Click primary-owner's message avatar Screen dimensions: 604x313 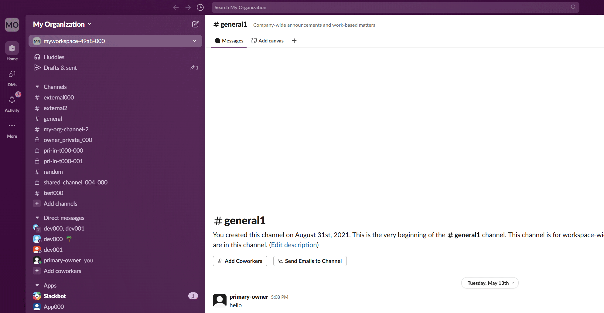coord(220,301)
